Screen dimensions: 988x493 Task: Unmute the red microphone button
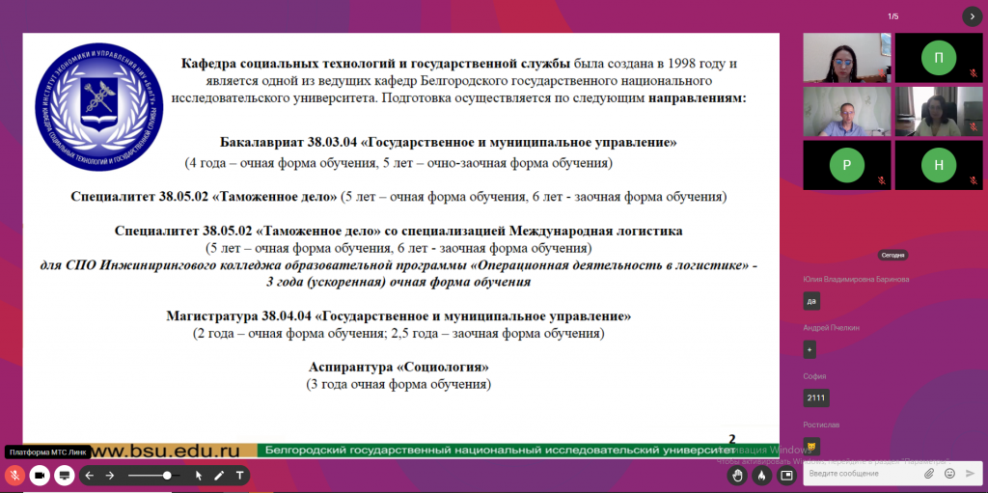[14, 475]
